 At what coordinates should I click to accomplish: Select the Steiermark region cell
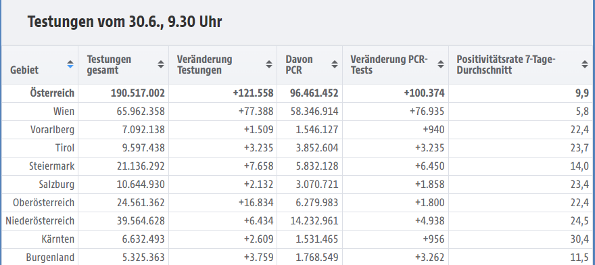click(52, 166)
